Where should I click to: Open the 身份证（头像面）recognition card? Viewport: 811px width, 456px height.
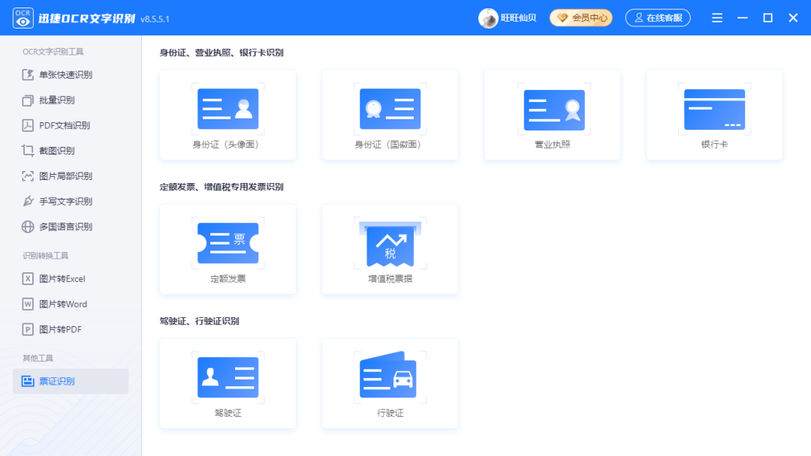pos(228,115)
